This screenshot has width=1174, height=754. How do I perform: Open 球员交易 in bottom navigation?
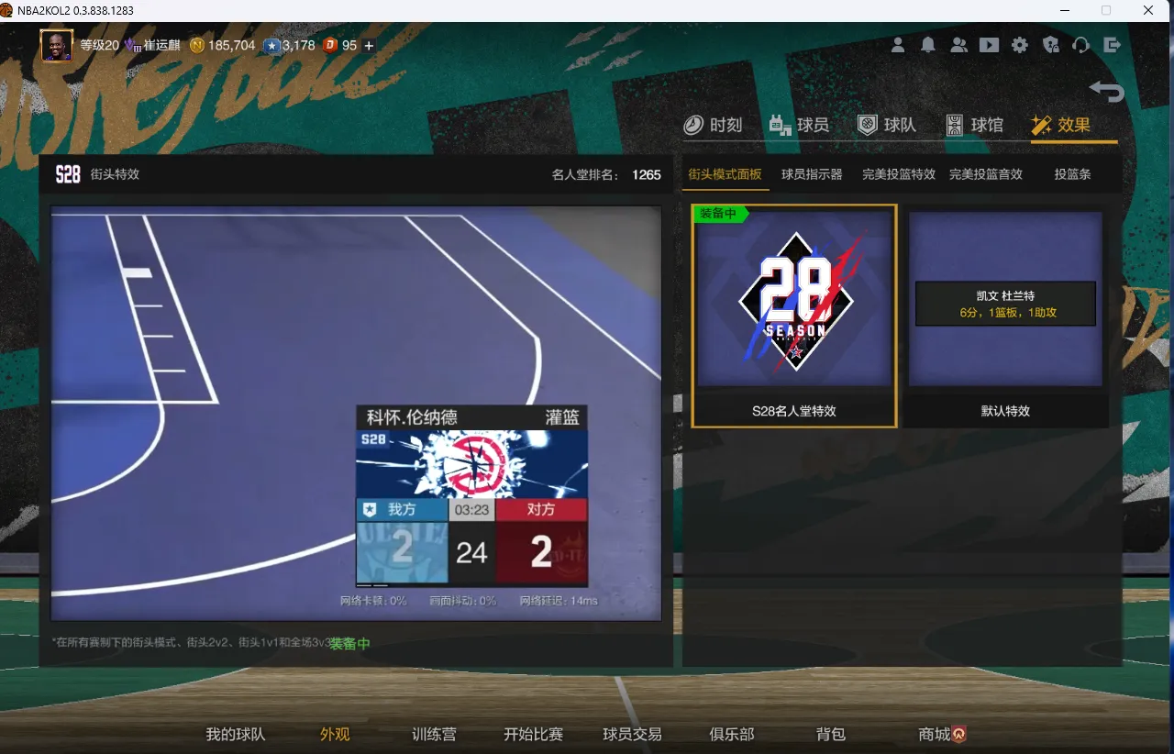(632, 734)
